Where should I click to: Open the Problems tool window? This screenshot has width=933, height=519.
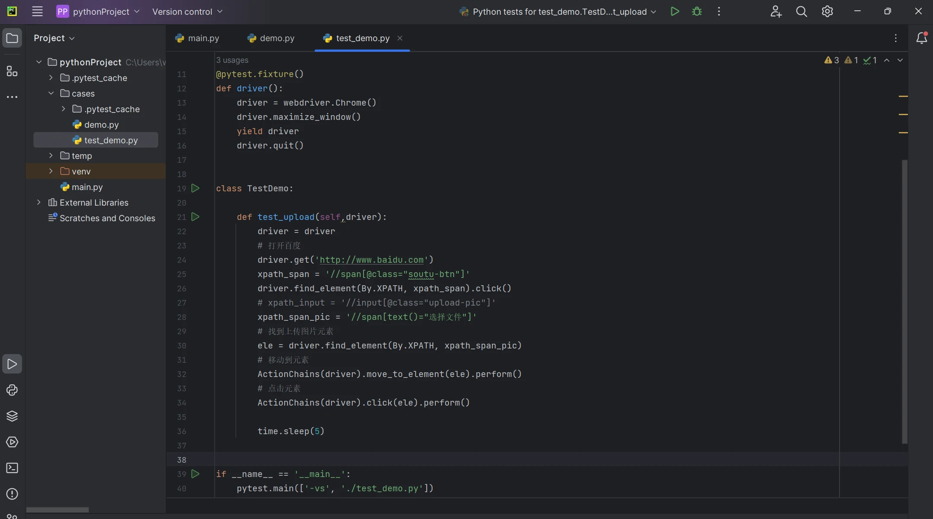(x=12, y=494)
